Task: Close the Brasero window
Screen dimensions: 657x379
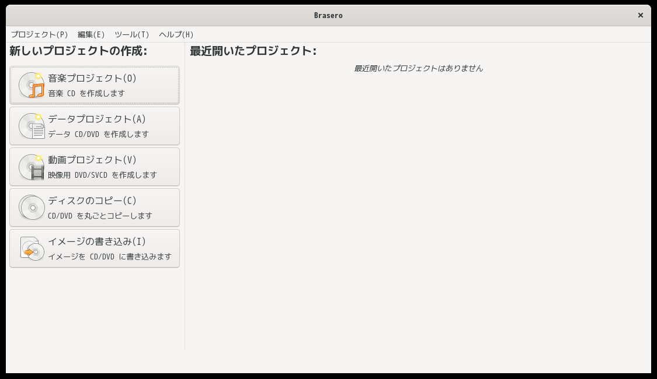Action: [x=641, y=15]
